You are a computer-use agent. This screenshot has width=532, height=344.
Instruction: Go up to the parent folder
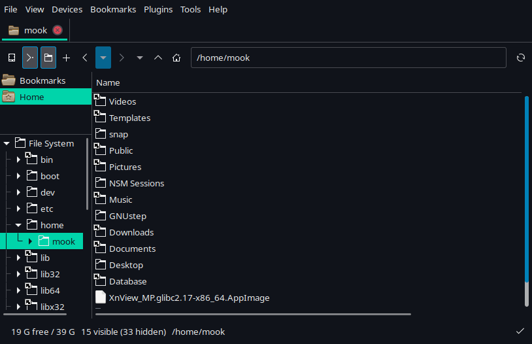(x=158, y=58)
